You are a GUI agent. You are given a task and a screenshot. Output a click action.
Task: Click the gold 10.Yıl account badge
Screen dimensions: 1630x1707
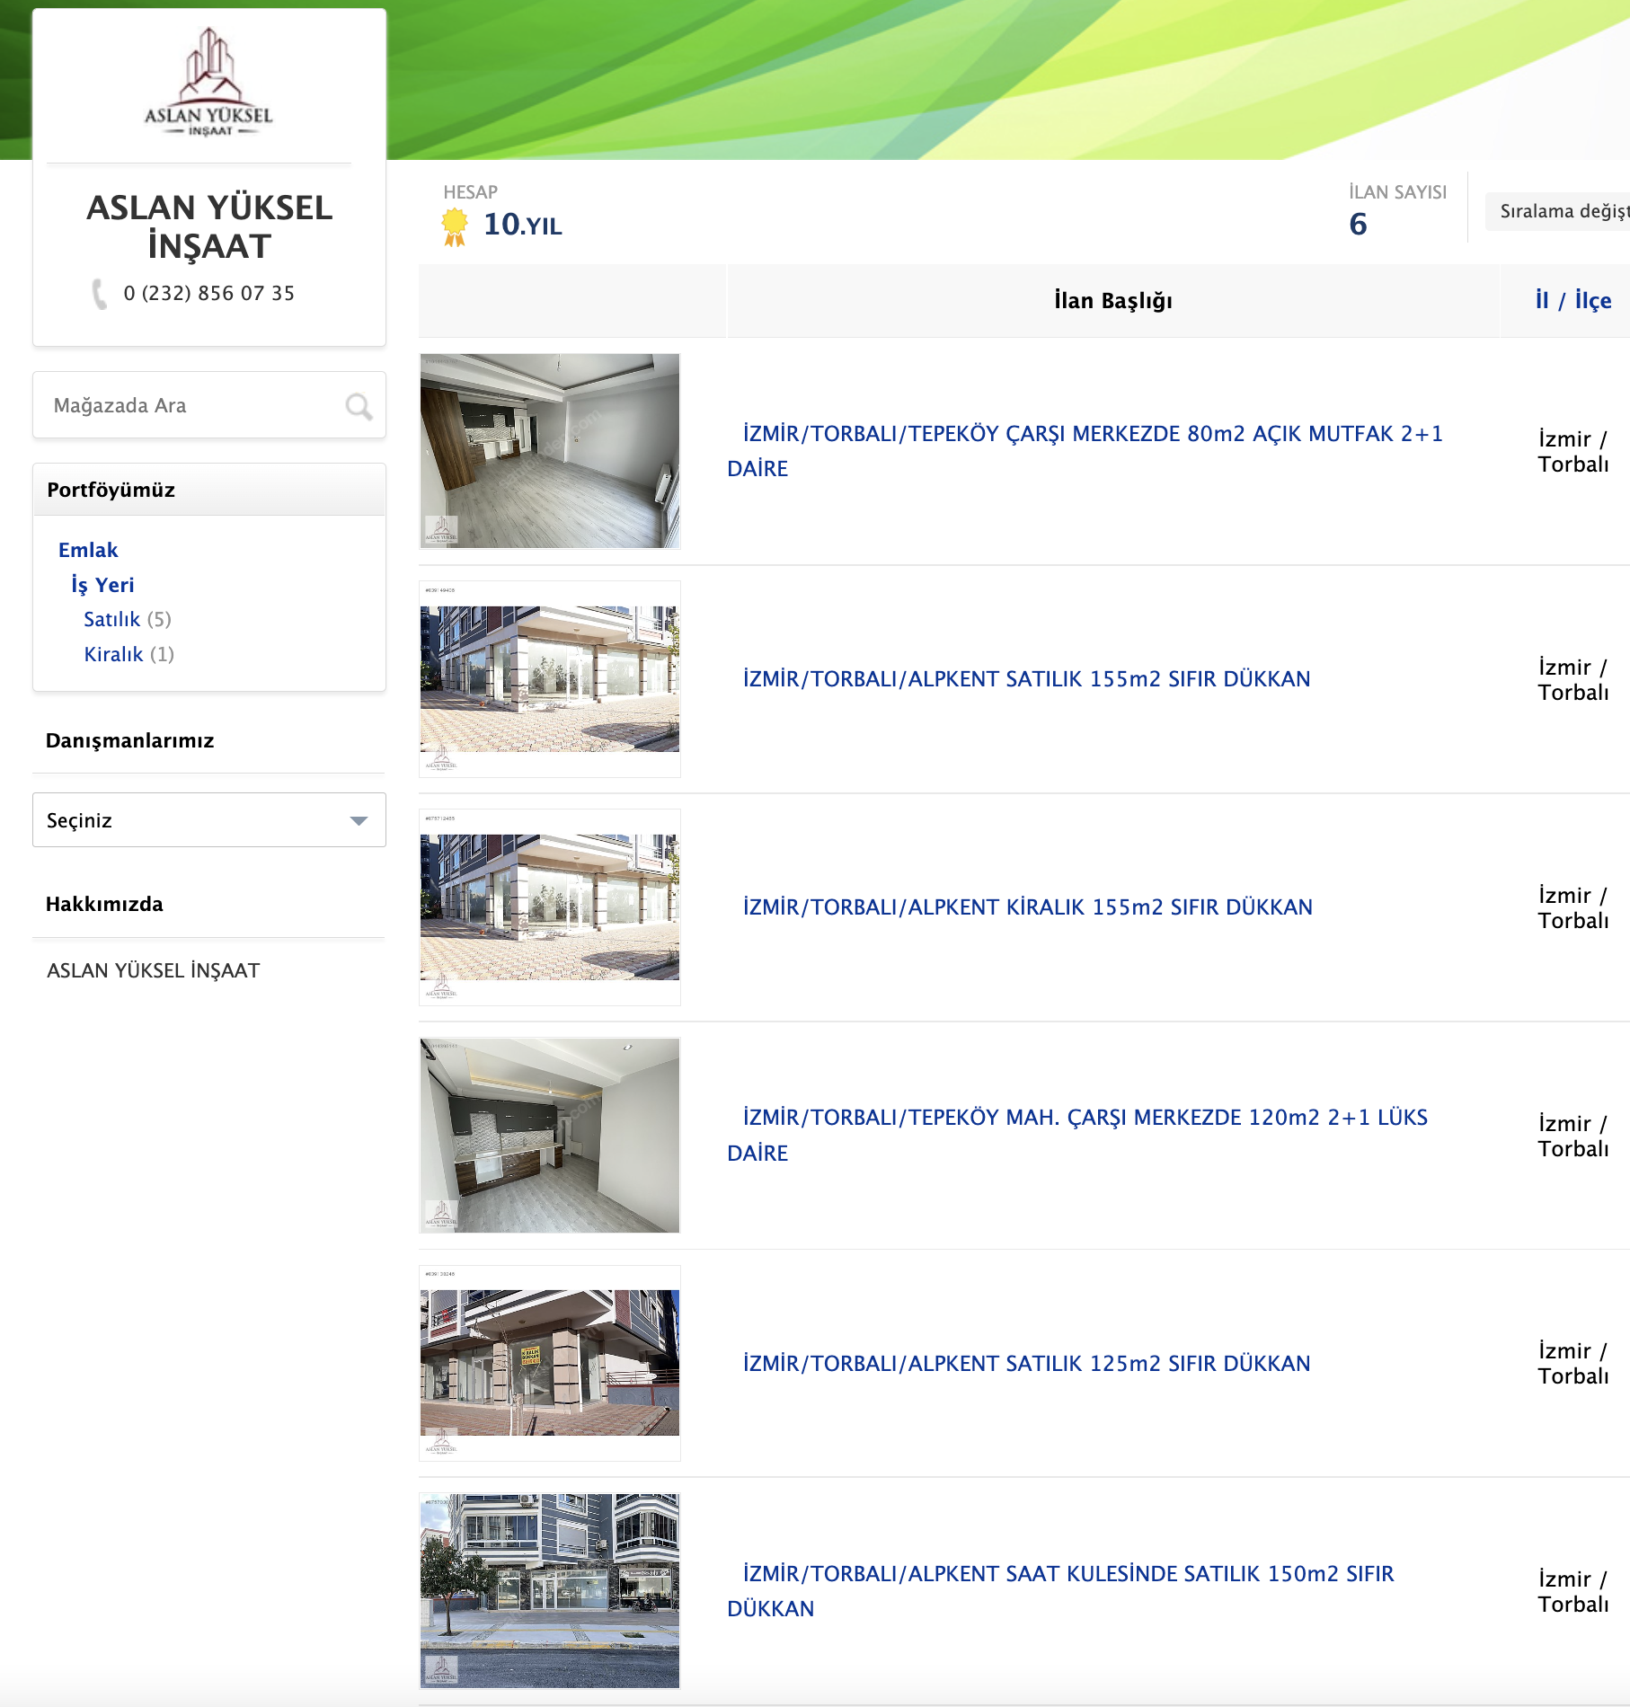pyautogui.click(x=455, y=226)
